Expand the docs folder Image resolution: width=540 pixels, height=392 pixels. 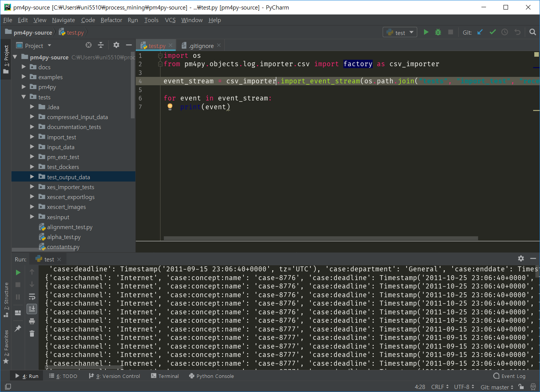24,67
